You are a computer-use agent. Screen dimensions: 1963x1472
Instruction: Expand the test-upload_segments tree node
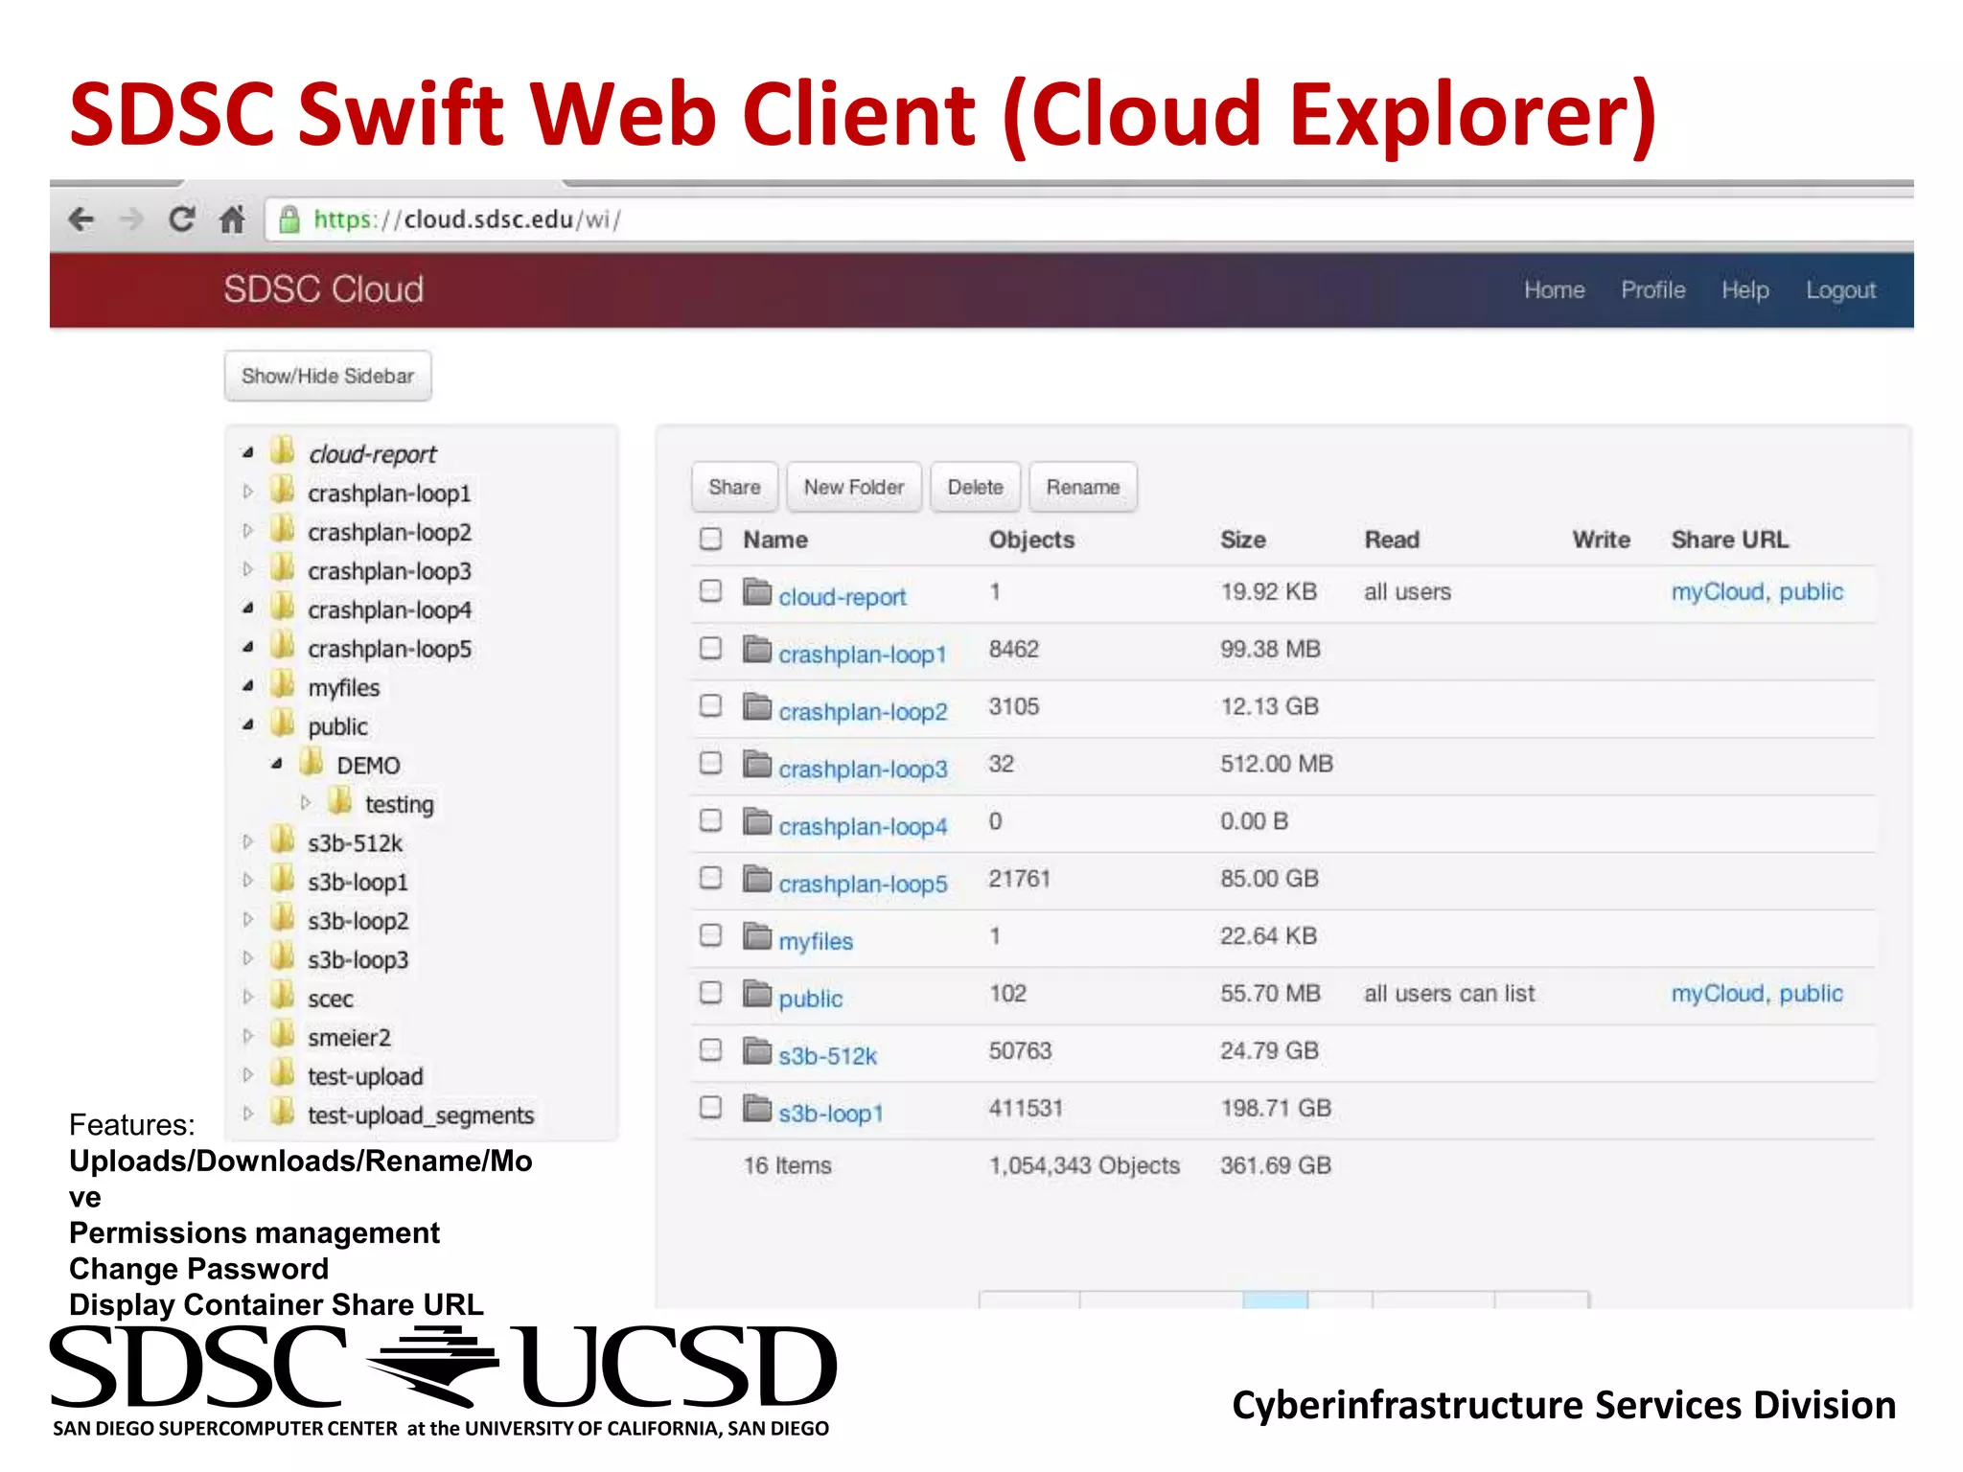click(248, 1113)
